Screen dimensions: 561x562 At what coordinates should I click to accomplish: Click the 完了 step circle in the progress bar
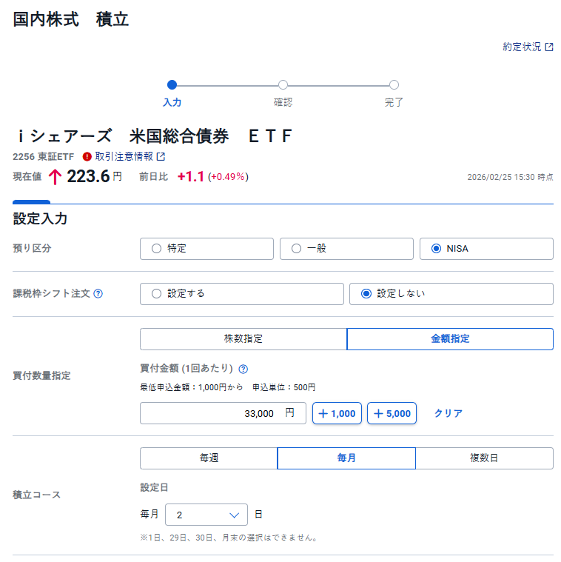pos(394,85)
